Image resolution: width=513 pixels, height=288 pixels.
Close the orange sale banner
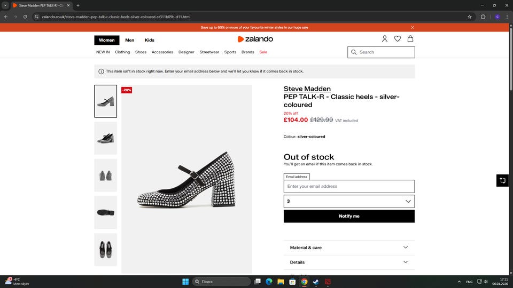click(x=412, y=27)
